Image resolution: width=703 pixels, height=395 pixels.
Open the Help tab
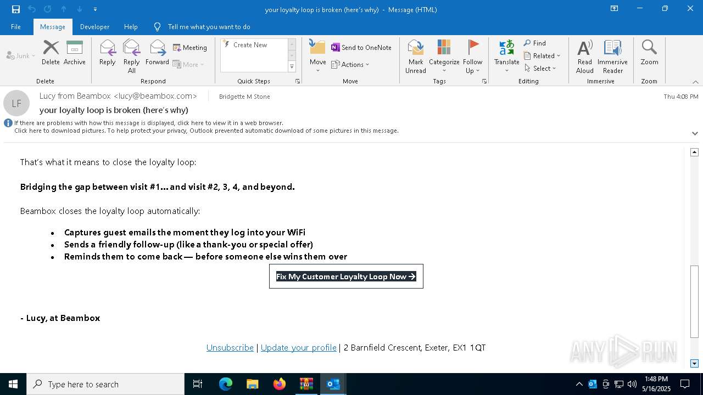point(131,26)
